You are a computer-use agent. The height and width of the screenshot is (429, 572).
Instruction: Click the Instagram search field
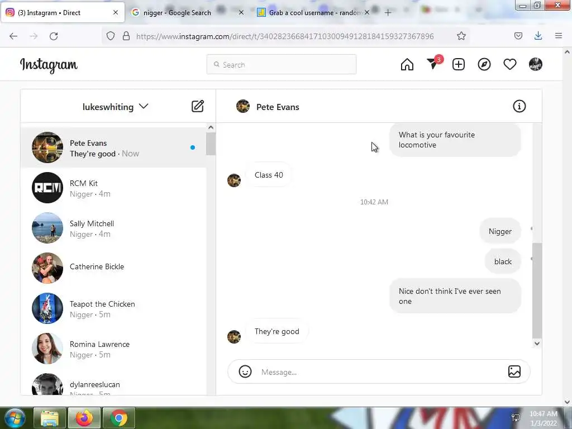click(282, 65)
